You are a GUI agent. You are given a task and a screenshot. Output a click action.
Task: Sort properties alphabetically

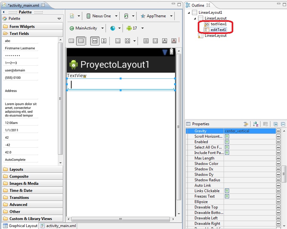(256, 124)
